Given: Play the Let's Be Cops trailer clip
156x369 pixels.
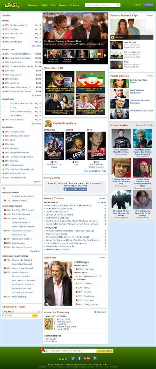Looking at the screenshot, I should (120, 47).
